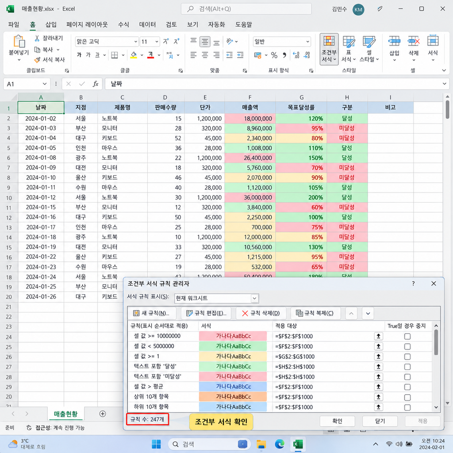Screen dimensions: 453x453
Task: Click the Insert cells (삽입) ribbon icon
Action: click(394, 41)
